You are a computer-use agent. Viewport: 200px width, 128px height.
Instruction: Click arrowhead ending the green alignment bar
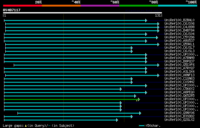coord(139,100)
